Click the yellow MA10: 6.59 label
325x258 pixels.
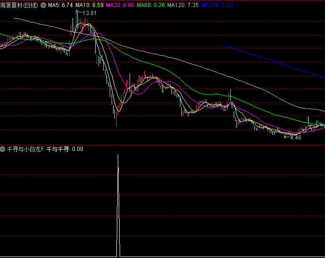point(89,5)
